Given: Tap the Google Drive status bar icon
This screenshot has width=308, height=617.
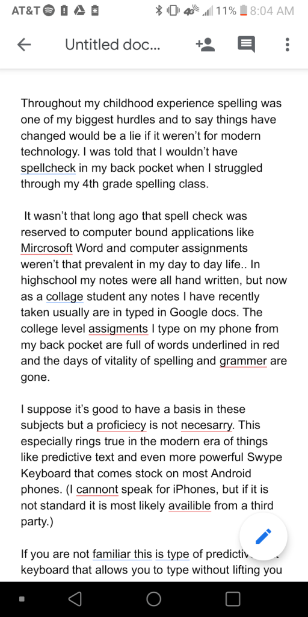Looking at the screenshot, I should coord(80,11).
